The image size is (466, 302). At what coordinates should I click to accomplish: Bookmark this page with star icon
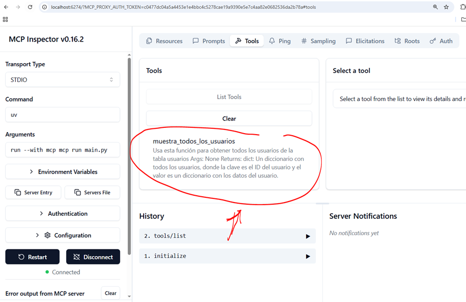coord(447,7)
